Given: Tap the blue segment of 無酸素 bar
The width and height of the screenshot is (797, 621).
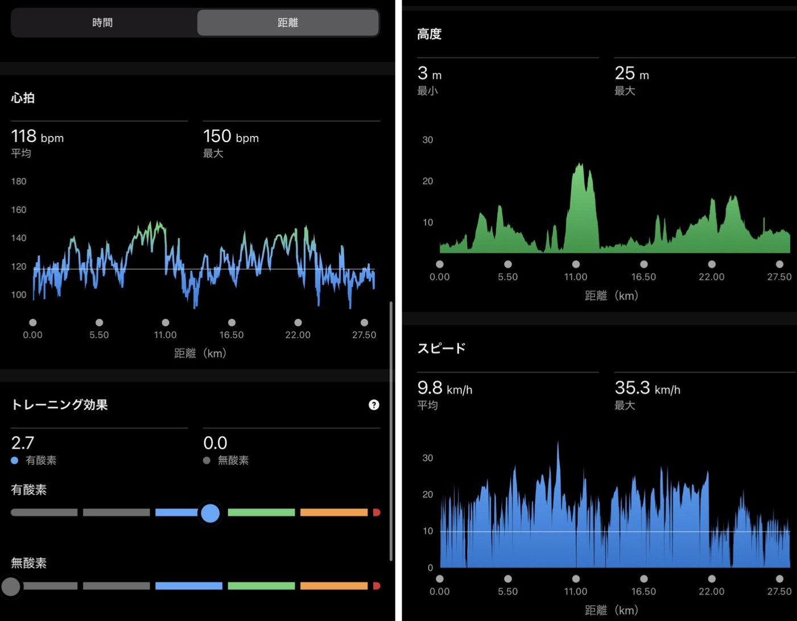Looking at the screenshot, I should pyautogui.click(x=188, y=586).
